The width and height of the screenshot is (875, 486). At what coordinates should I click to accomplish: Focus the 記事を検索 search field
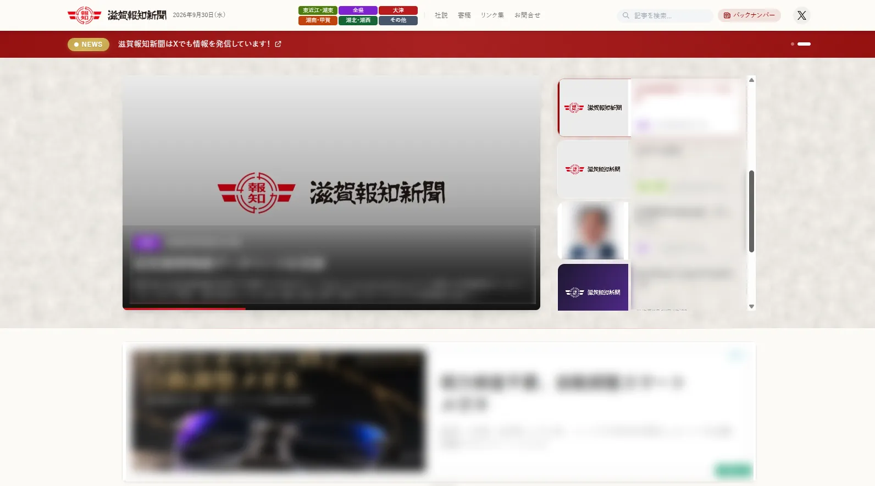pos(665,15)
